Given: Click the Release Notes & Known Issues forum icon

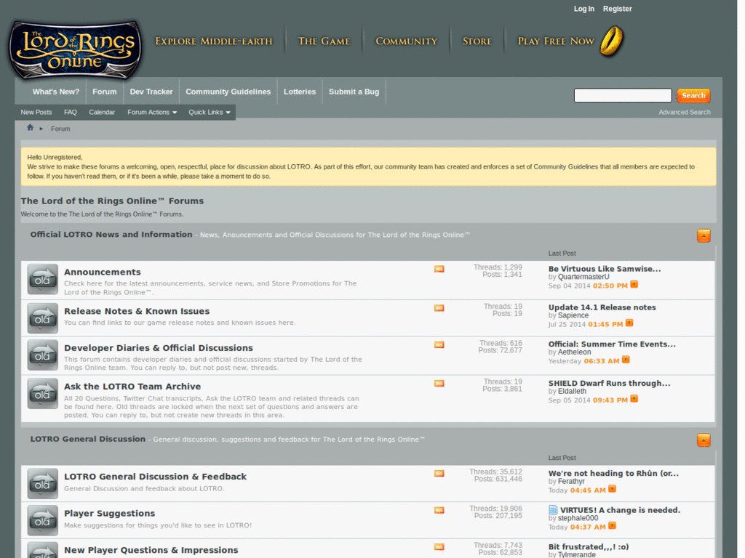Looking at the screenshot, I should click(x=42, y=318).
